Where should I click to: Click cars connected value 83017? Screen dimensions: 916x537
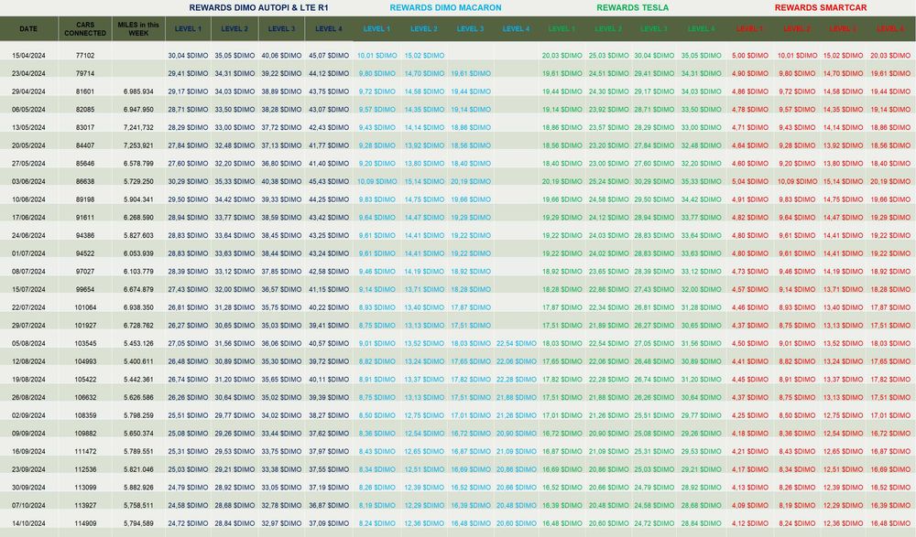tap(85, 128)
